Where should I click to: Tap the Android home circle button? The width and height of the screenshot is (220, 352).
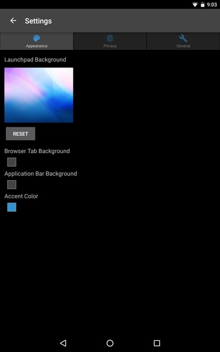pyautogui.click(x=110, y=343)
